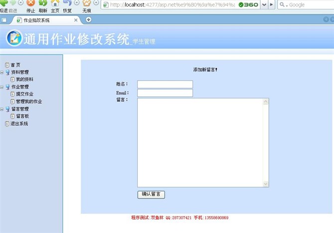Click the Restore (恢复) toolbar icon
334x233 pixels.
(x=67, y=3)
